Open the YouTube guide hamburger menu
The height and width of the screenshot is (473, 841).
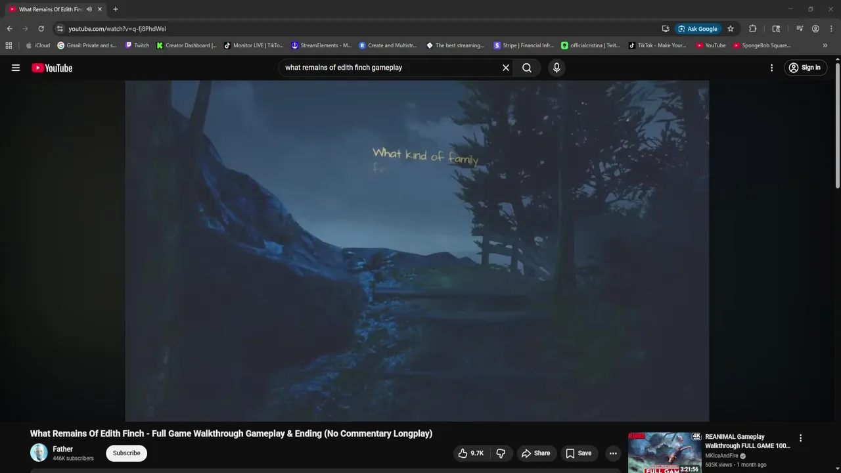click(16, 68)
